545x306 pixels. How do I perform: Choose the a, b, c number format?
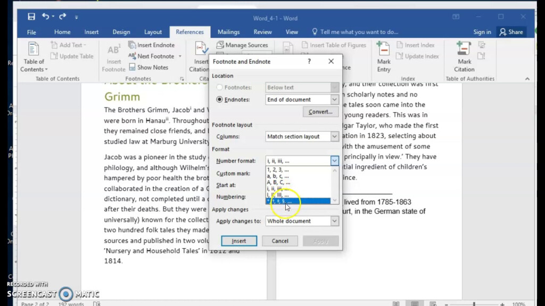pos(298,176)
